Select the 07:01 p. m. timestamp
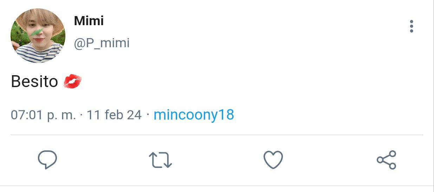The image size is (434, 192). tap(43, 115)
